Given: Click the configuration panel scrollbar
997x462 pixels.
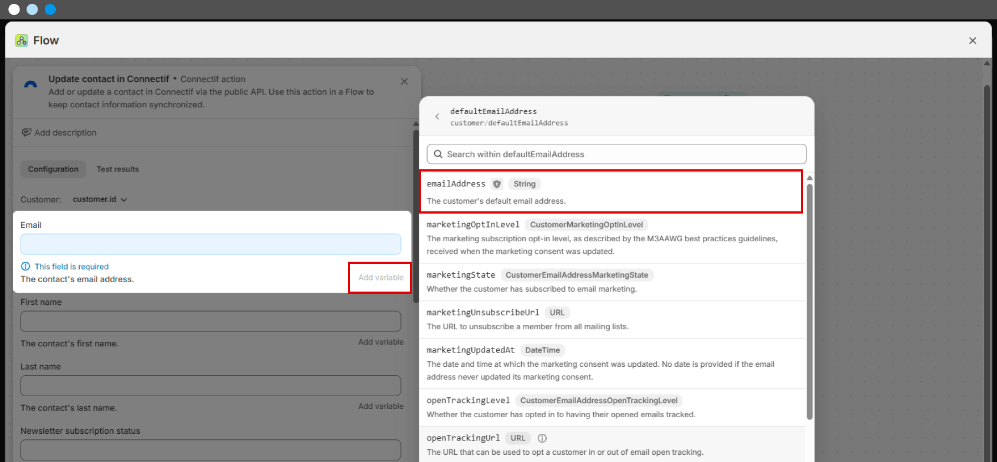Looking at the screenshot, I should point(416,216).
